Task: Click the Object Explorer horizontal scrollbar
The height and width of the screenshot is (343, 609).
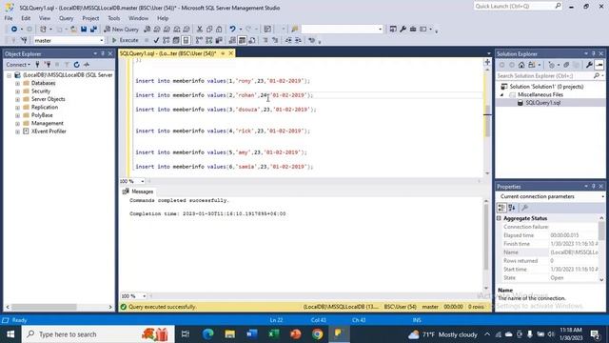Action: pyautogui.click(x=59, y=307)
